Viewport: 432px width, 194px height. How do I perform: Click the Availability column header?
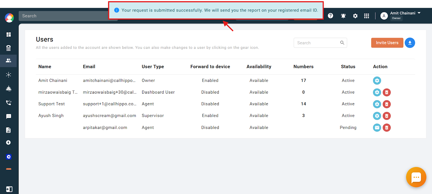pos(259,67)
